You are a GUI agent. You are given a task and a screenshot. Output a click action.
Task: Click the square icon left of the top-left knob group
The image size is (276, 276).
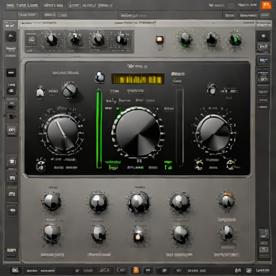pyautogui.click(x=32, y=39)
